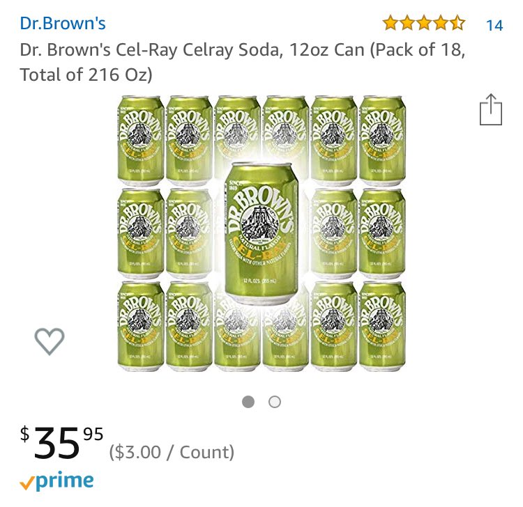Click the first gold rating star

point(391,23)
